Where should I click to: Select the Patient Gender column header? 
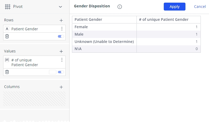[x=104, y=20]
